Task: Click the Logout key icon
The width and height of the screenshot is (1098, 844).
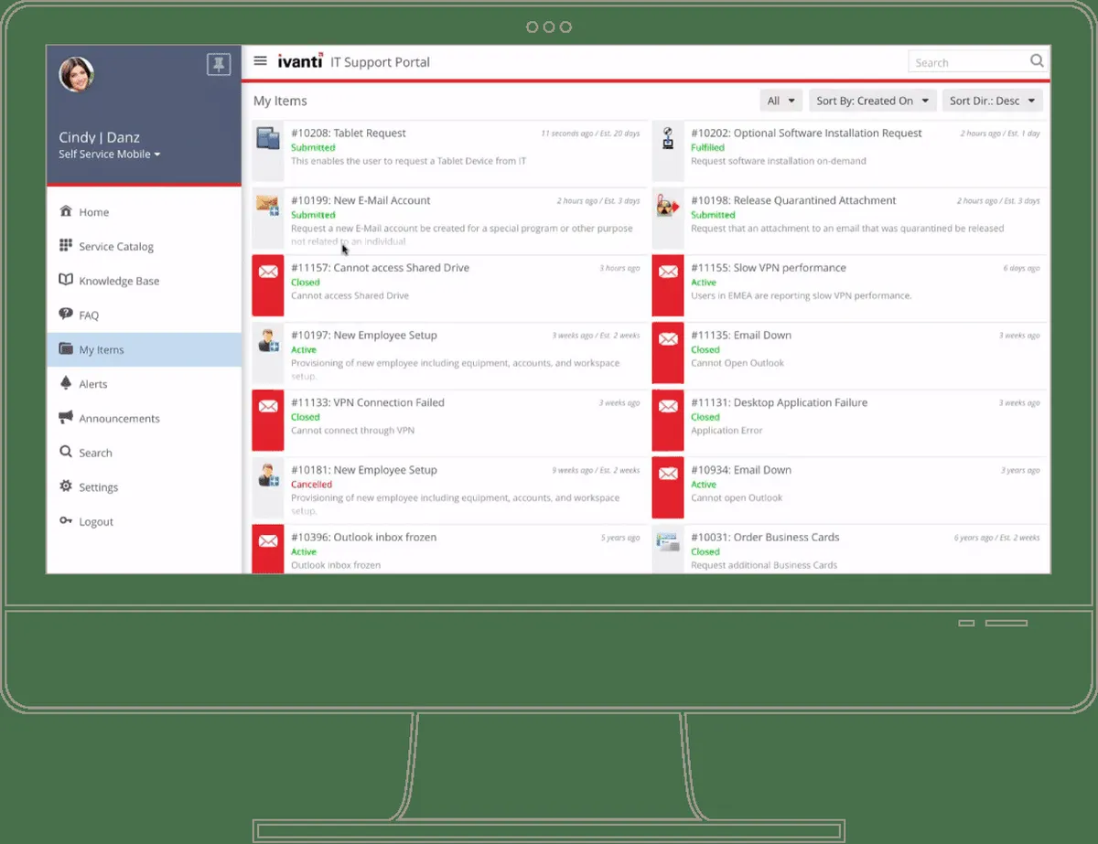Action: [x=66, y=521]
